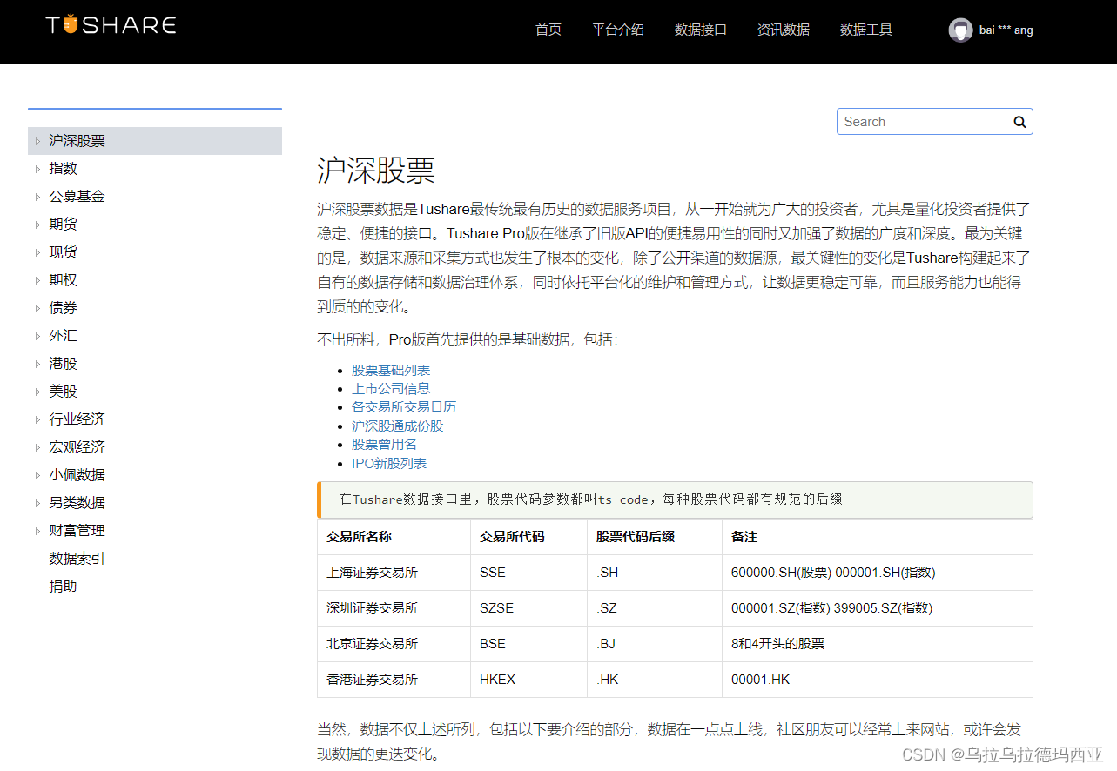Click the Tushare logo

click(x=109, y=25)
